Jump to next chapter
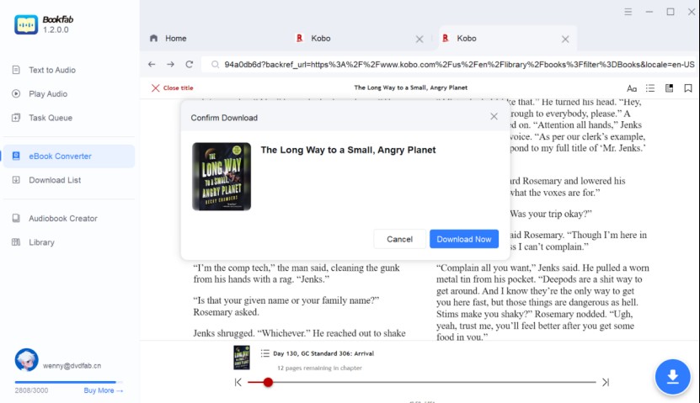 coord(606,382)
